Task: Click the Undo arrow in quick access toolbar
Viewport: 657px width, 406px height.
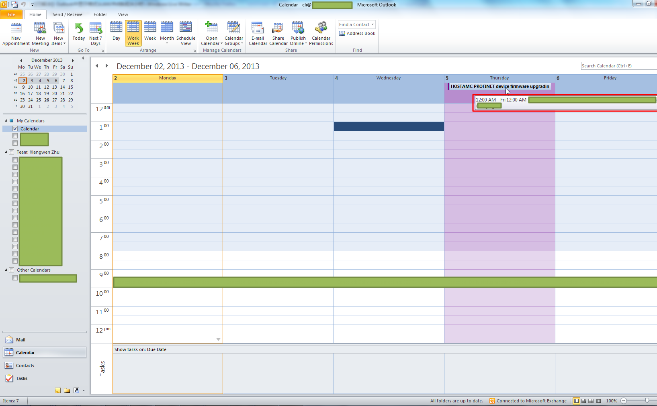Action: (x=23, y=4)
